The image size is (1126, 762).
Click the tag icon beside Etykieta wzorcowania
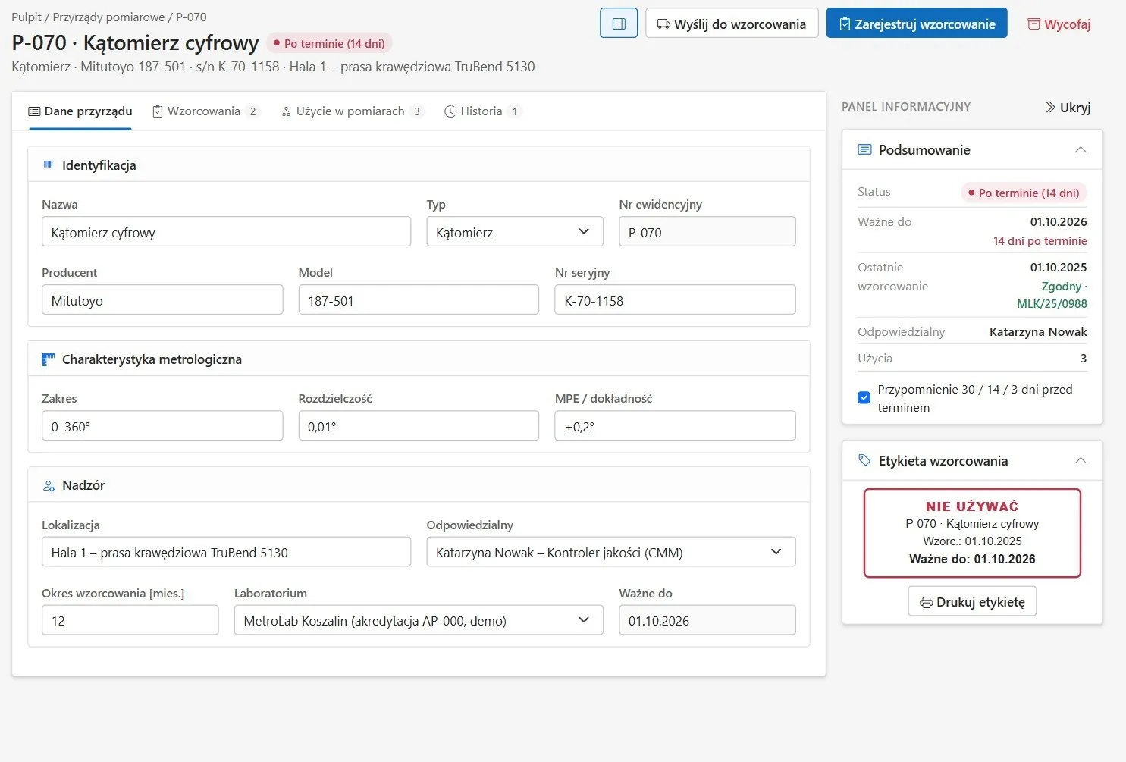point(864,460)
